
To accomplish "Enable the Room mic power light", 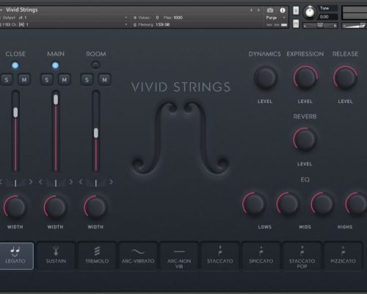I will pos(95,65).
